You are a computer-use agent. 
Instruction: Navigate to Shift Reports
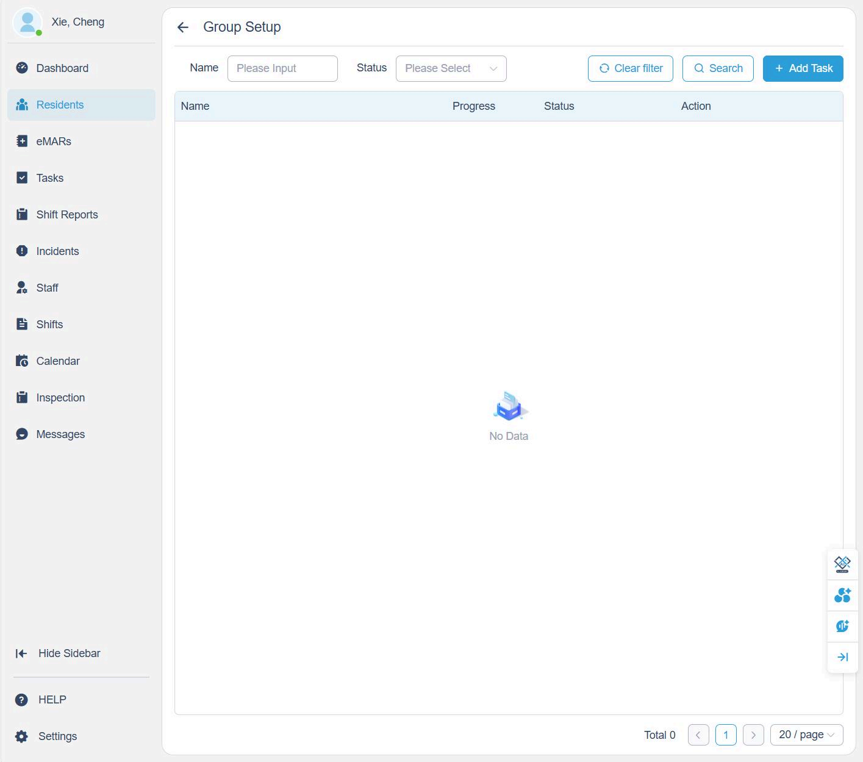point(67,215)
